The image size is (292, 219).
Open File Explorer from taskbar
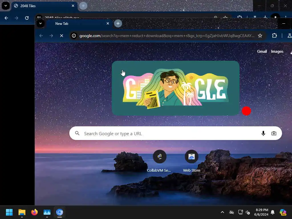22,212
